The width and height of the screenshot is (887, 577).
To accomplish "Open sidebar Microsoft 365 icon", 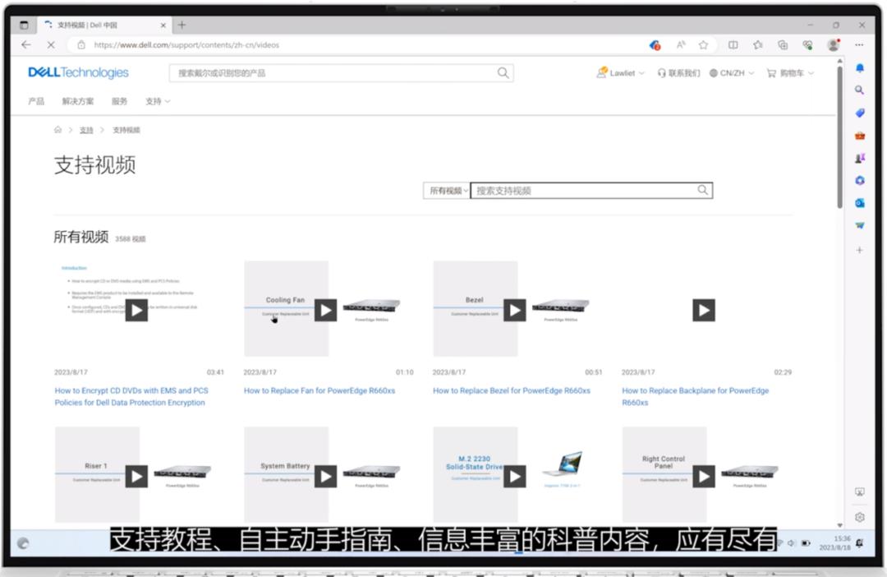I will coord(860,180).
